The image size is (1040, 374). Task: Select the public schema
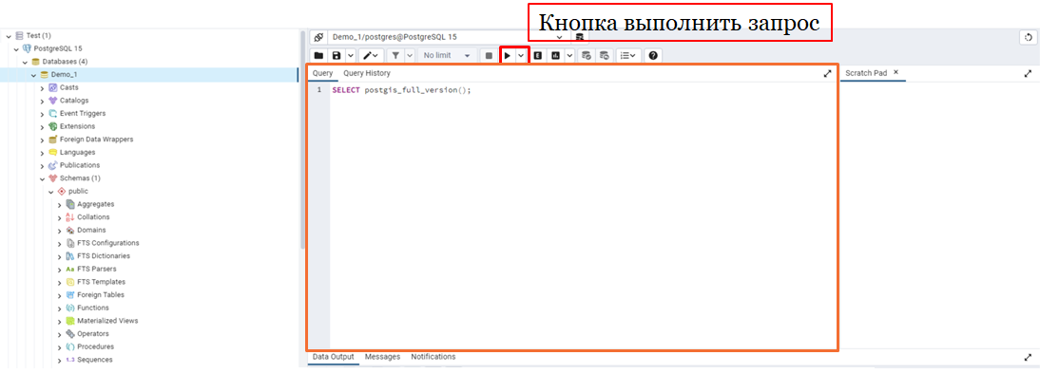click(78, 192)
